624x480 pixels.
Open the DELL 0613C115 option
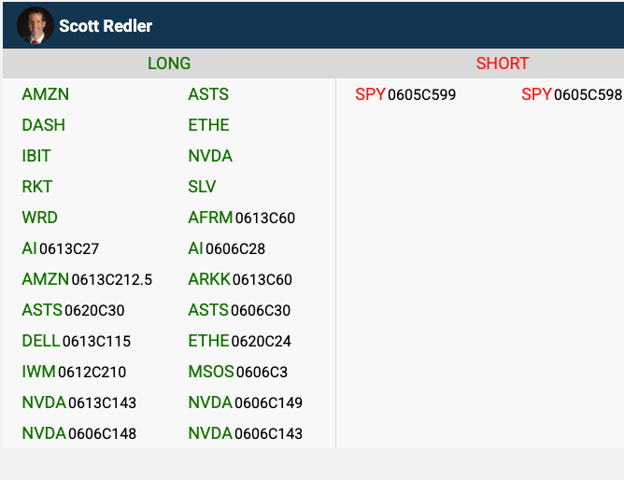(x=77, y=341)
